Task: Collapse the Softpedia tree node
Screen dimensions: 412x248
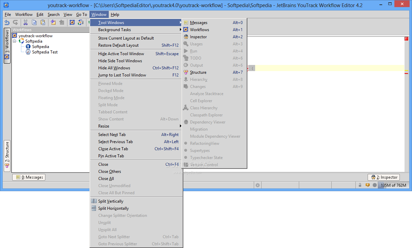Action: point(15,41)
